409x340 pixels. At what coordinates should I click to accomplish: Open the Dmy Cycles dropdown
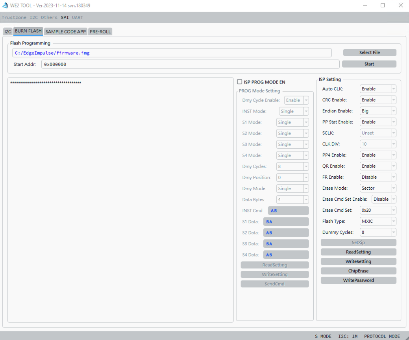point(292,166)
